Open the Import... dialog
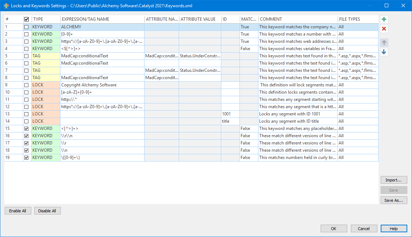412x237 pixels. point(393,180)
